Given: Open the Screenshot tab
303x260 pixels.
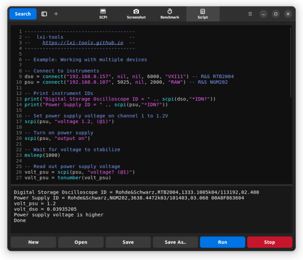Looking at the screenshot, I should click(x=136, y=14).
